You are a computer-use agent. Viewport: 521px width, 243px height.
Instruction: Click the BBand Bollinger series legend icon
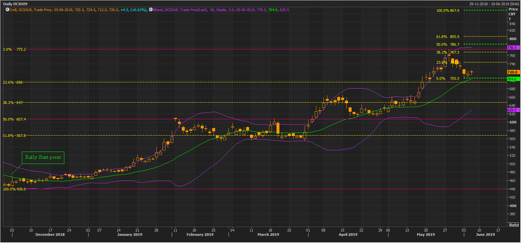coord(150,10)
